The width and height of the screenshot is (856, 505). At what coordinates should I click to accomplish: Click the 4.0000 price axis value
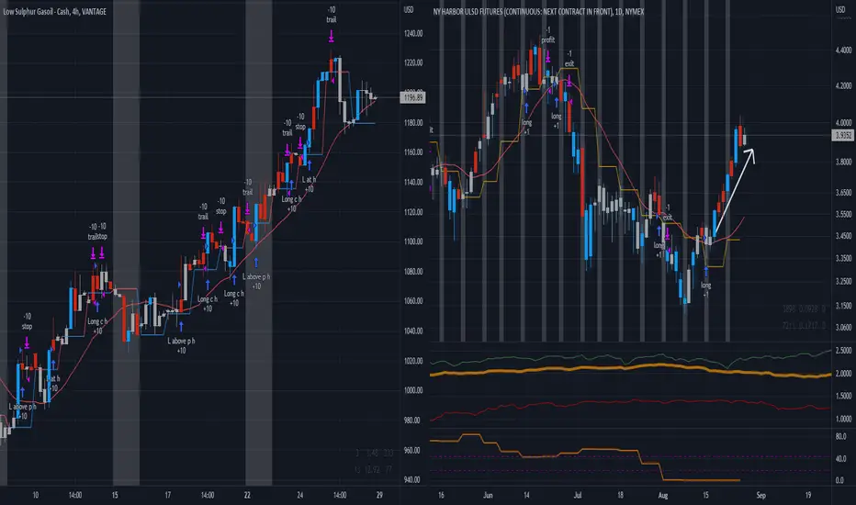843,123
